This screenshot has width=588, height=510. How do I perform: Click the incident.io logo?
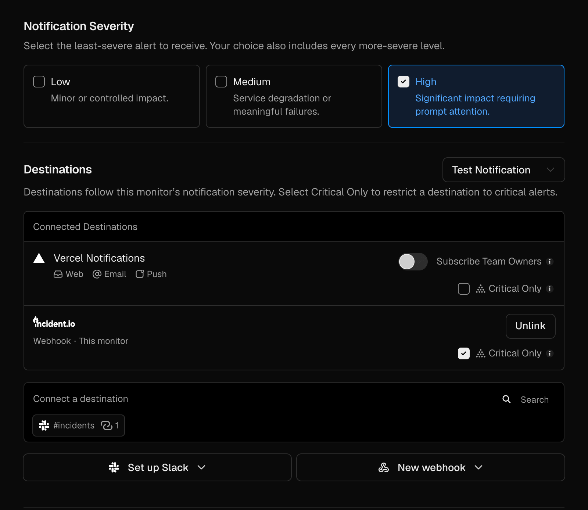[x=54, y=322]
